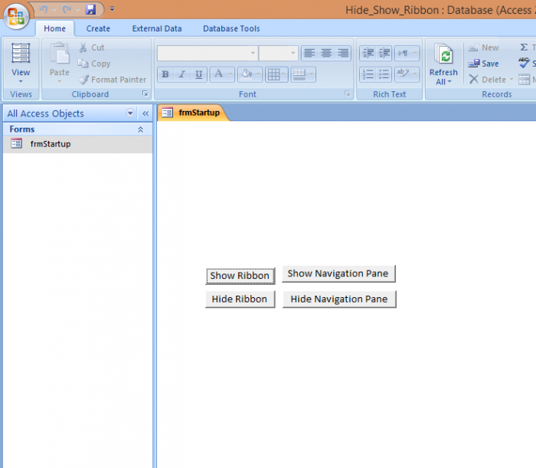Open the All Access Objects dropdown arrow
The image size is (536, 468).
(x=130, y=113)
